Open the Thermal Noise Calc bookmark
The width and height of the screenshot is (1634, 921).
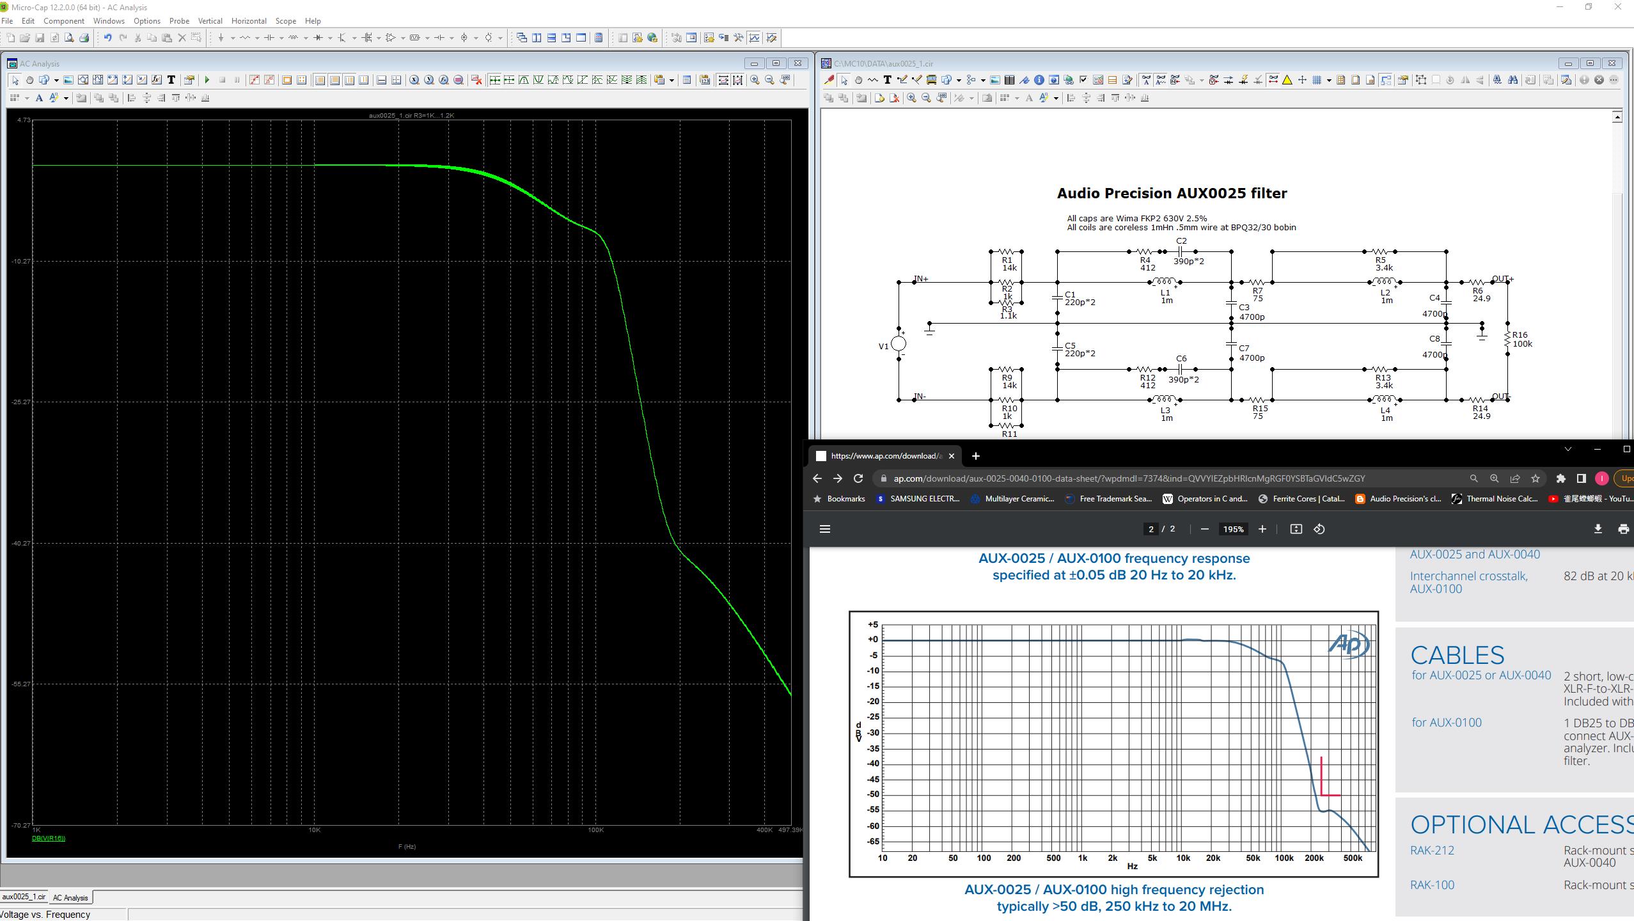click(1495, 499)
